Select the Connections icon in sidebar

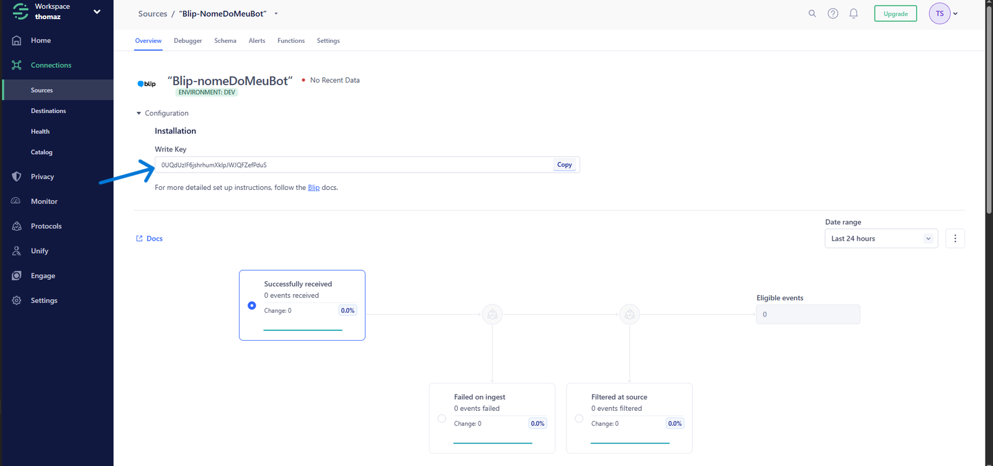point(17,65)
